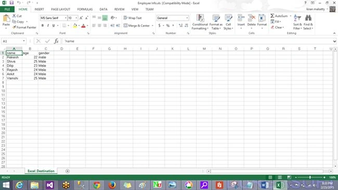Open the Insert Function fx button
338x190 pixels.
(x=56, y=41)
